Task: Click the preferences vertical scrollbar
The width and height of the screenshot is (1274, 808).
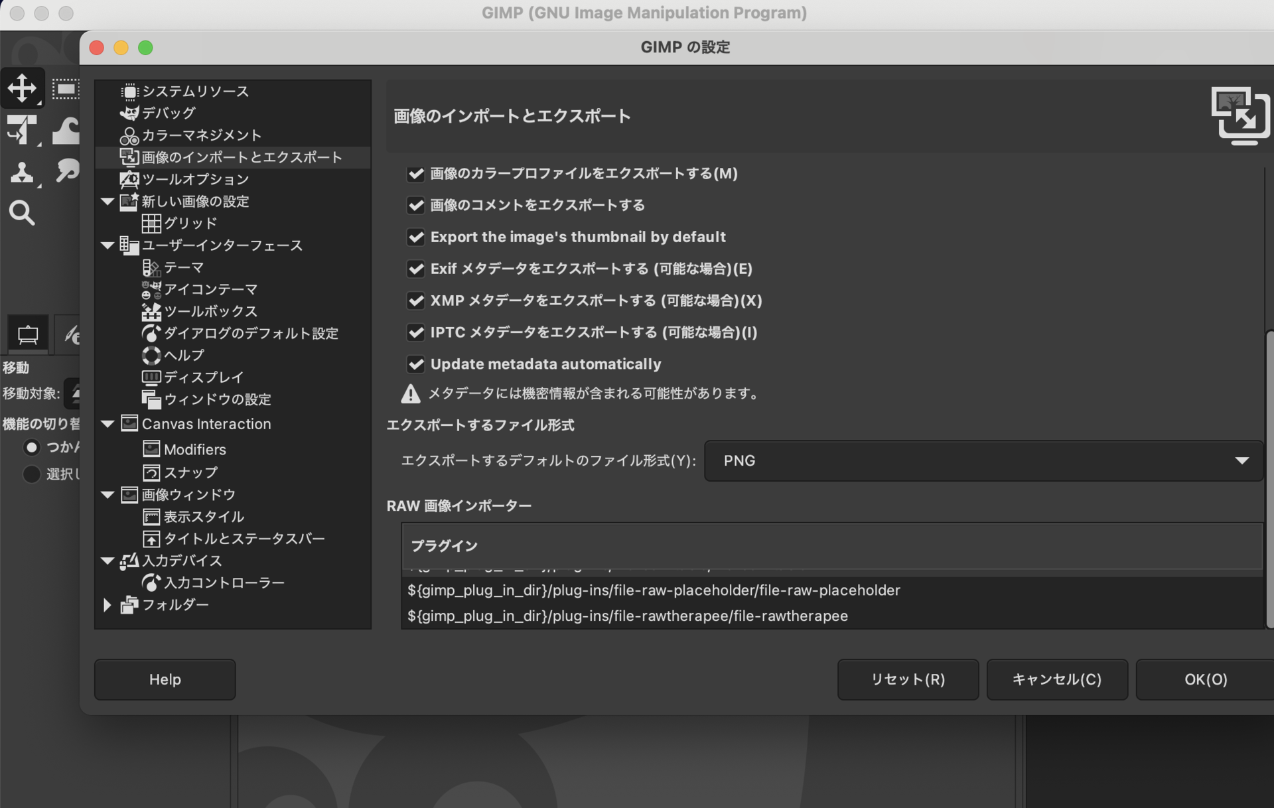Action: pyautogui.click(x=1269, y=478)
